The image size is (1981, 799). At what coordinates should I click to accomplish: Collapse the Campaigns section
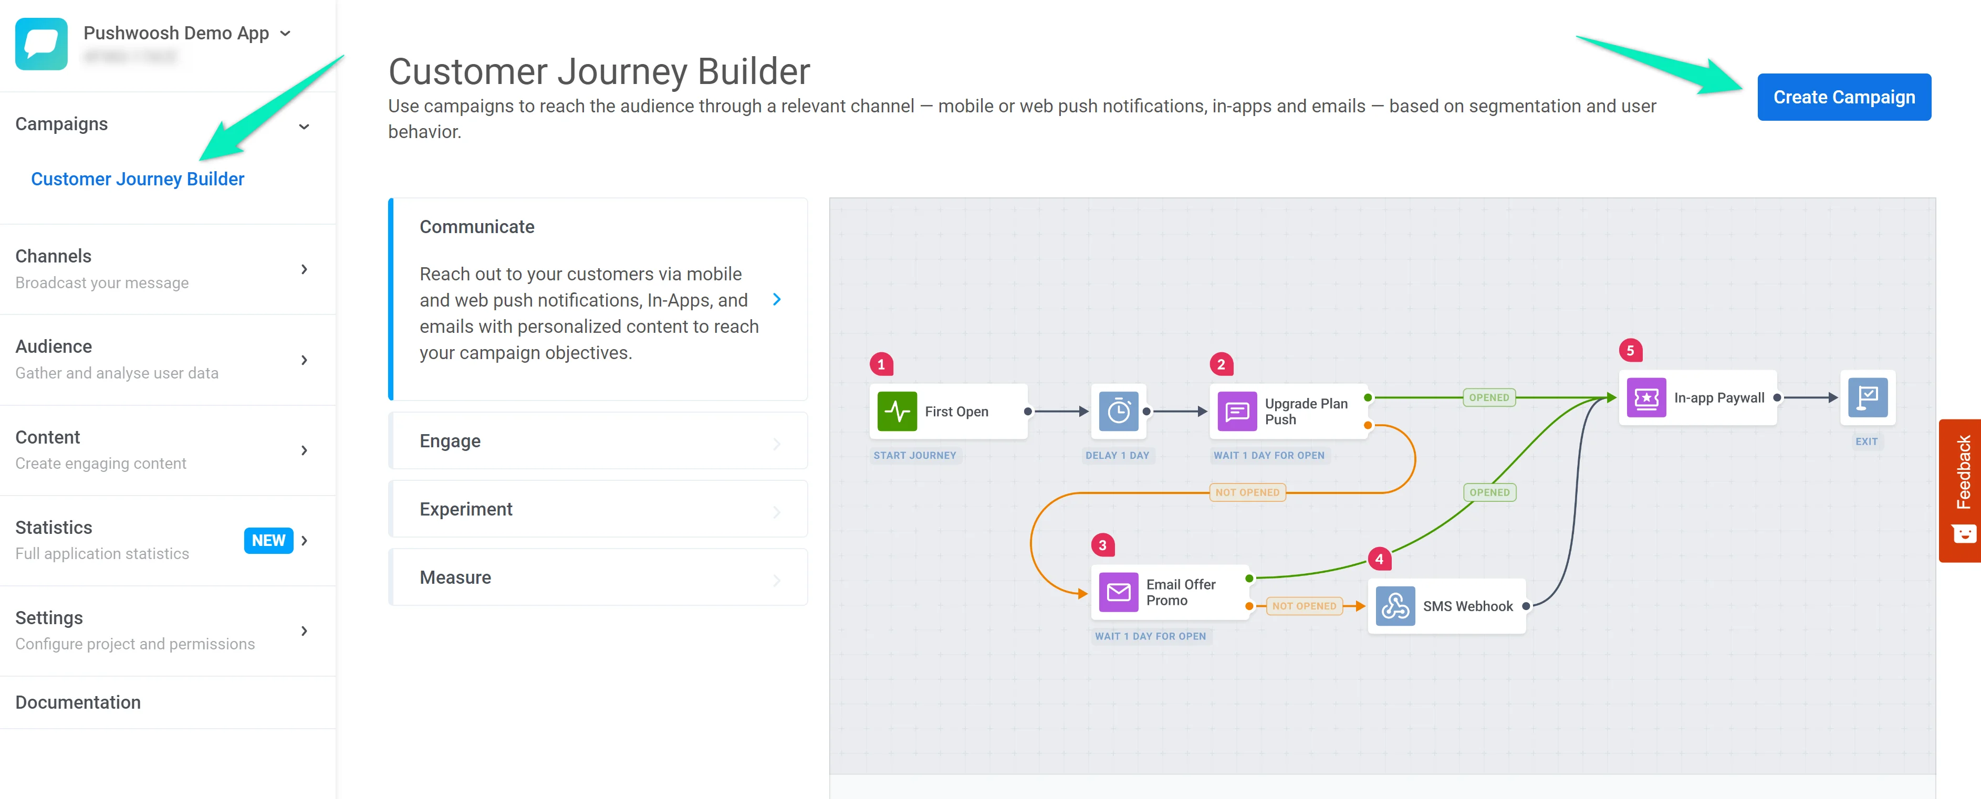click(305, 125)
